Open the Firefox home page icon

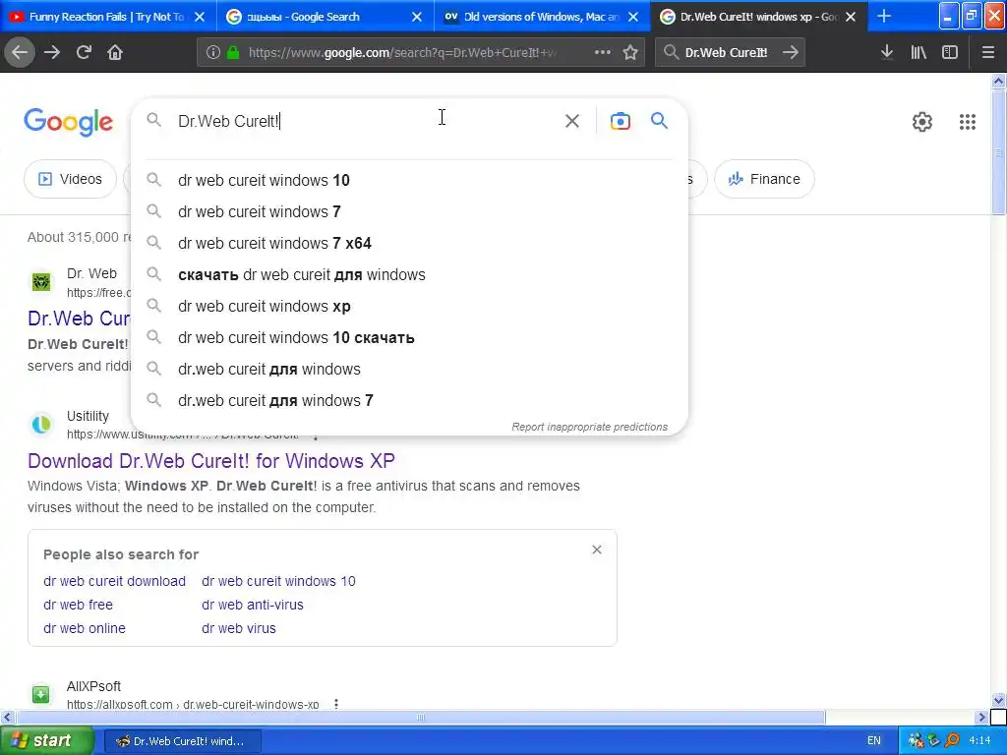tap(115, 52)
